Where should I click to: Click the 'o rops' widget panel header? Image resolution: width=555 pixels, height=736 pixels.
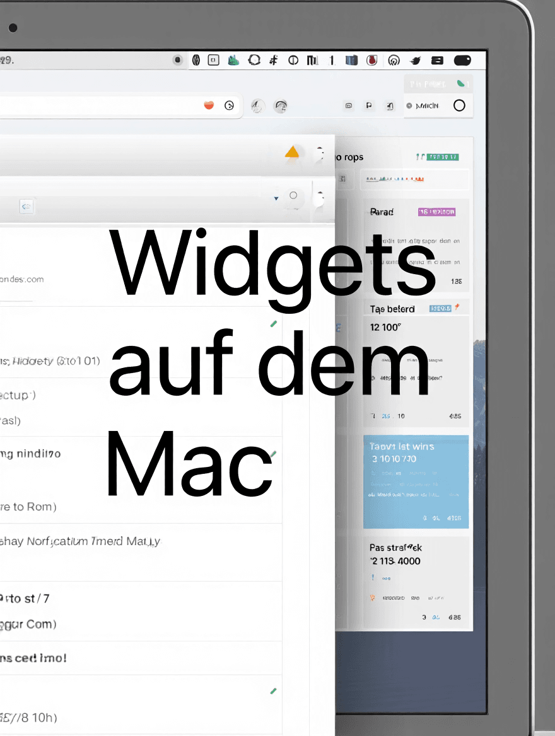tap(349, 158)
